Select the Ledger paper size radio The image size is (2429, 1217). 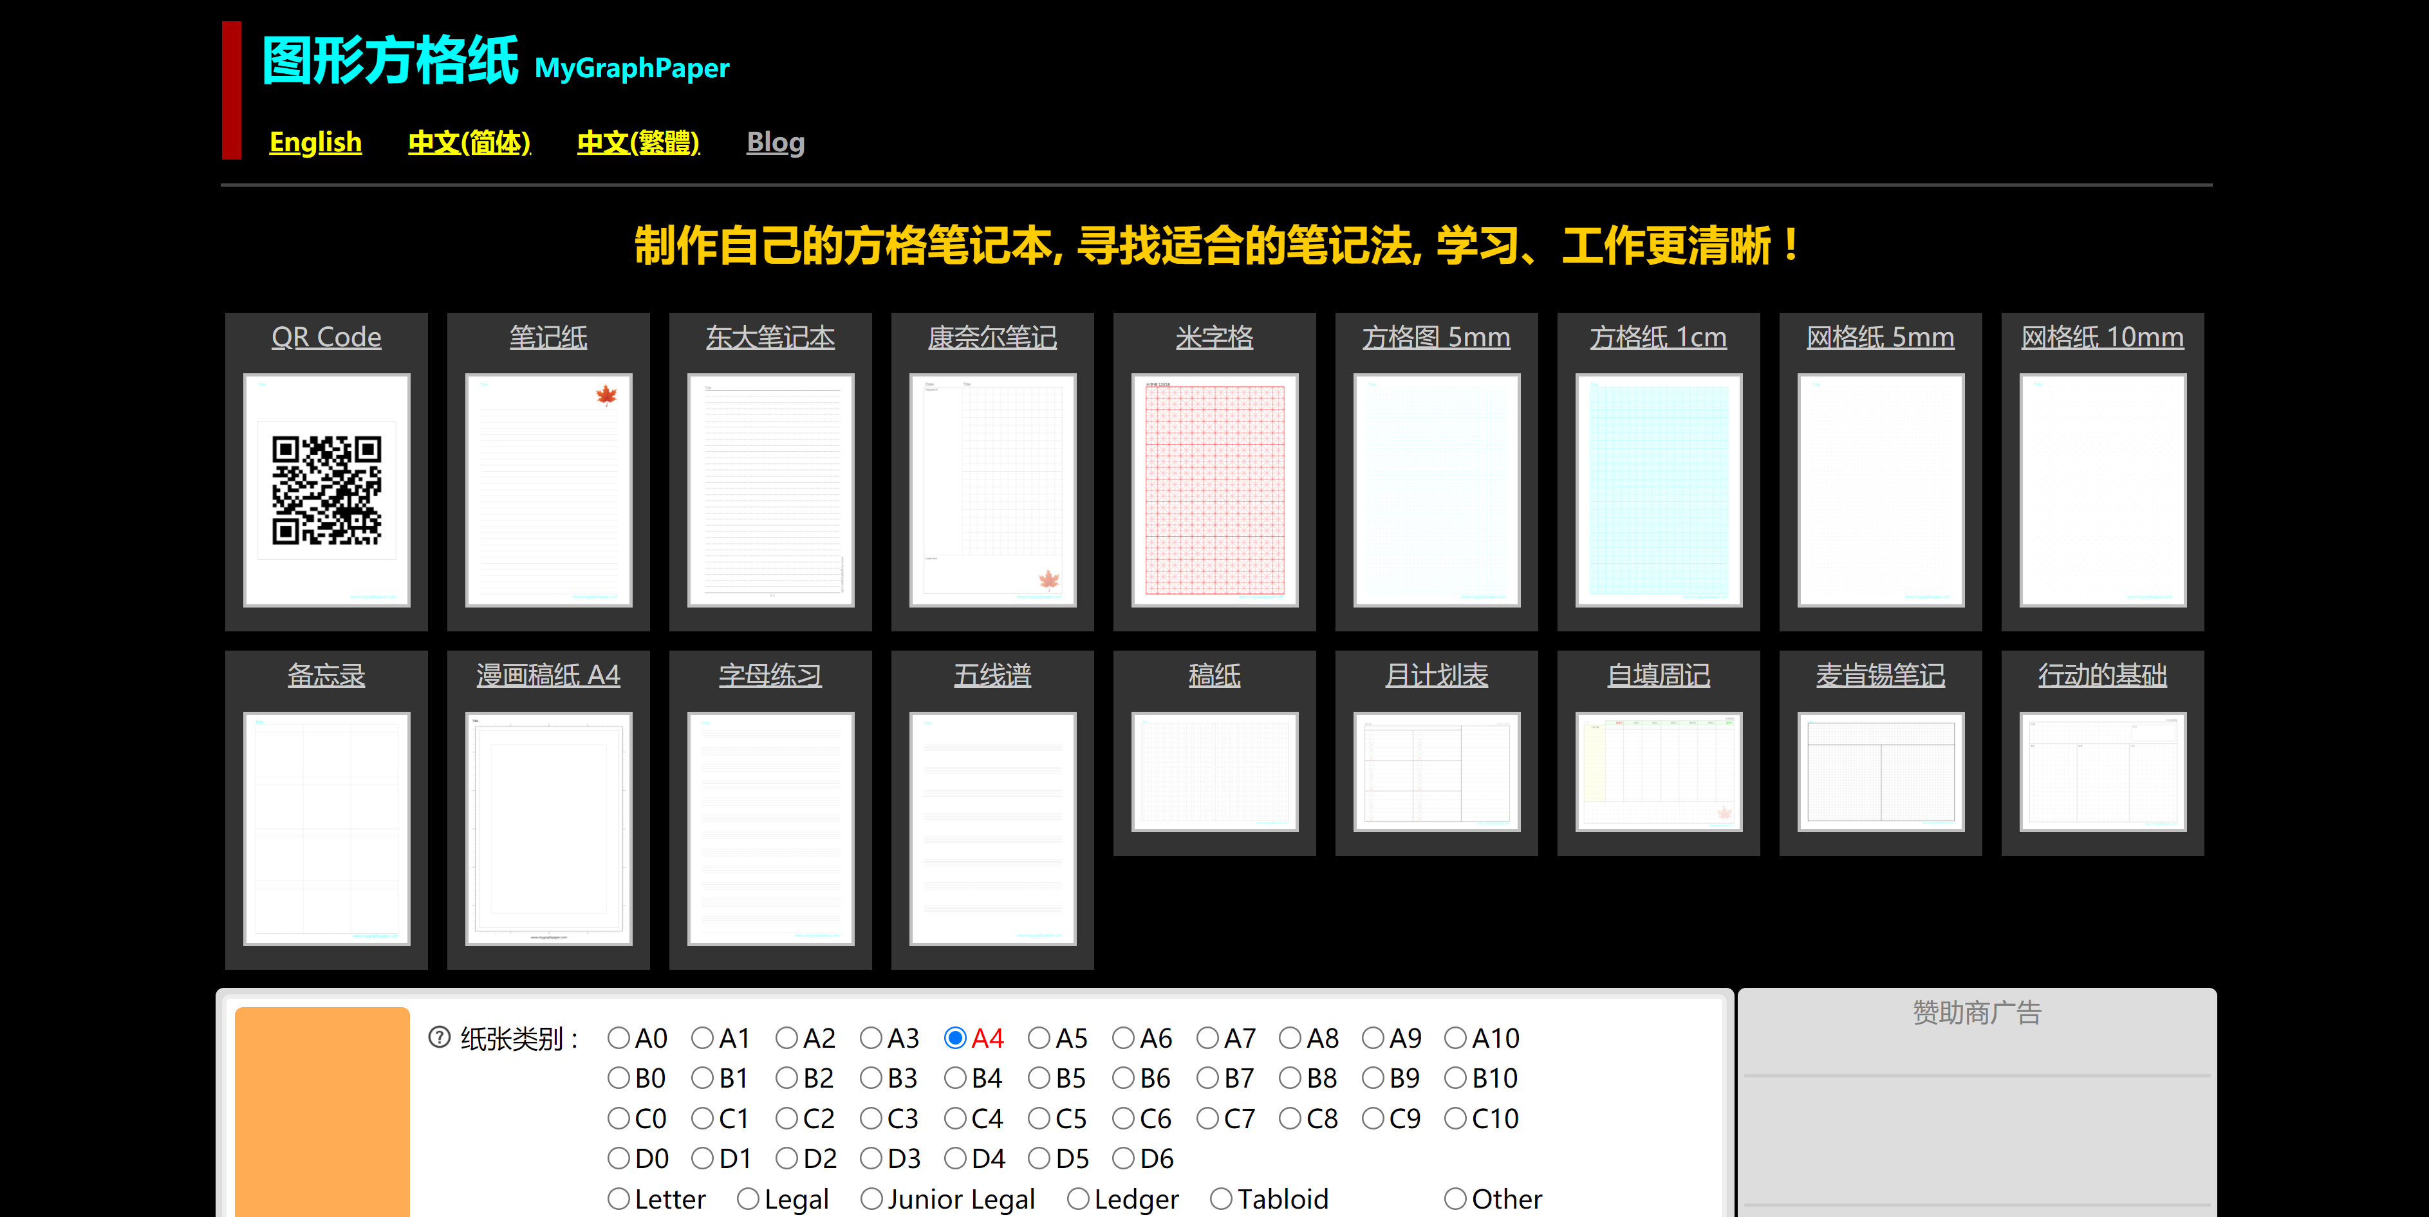pos(1078,1198)
